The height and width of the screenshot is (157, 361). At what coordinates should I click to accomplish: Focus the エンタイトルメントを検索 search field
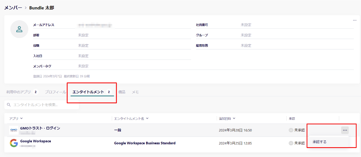click(x=44, y=105)
